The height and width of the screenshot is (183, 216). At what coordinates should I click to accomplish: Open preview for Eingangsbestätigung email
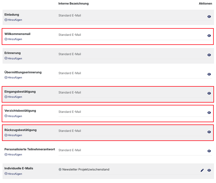tap(209, 93)
